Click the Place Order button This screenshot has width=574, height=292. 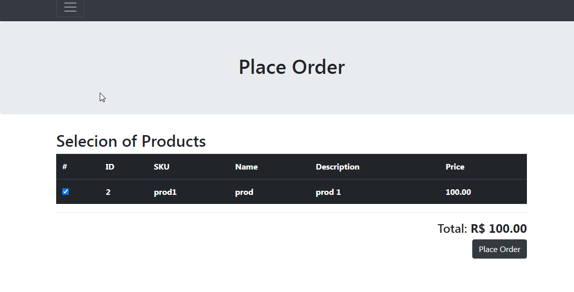499,249
